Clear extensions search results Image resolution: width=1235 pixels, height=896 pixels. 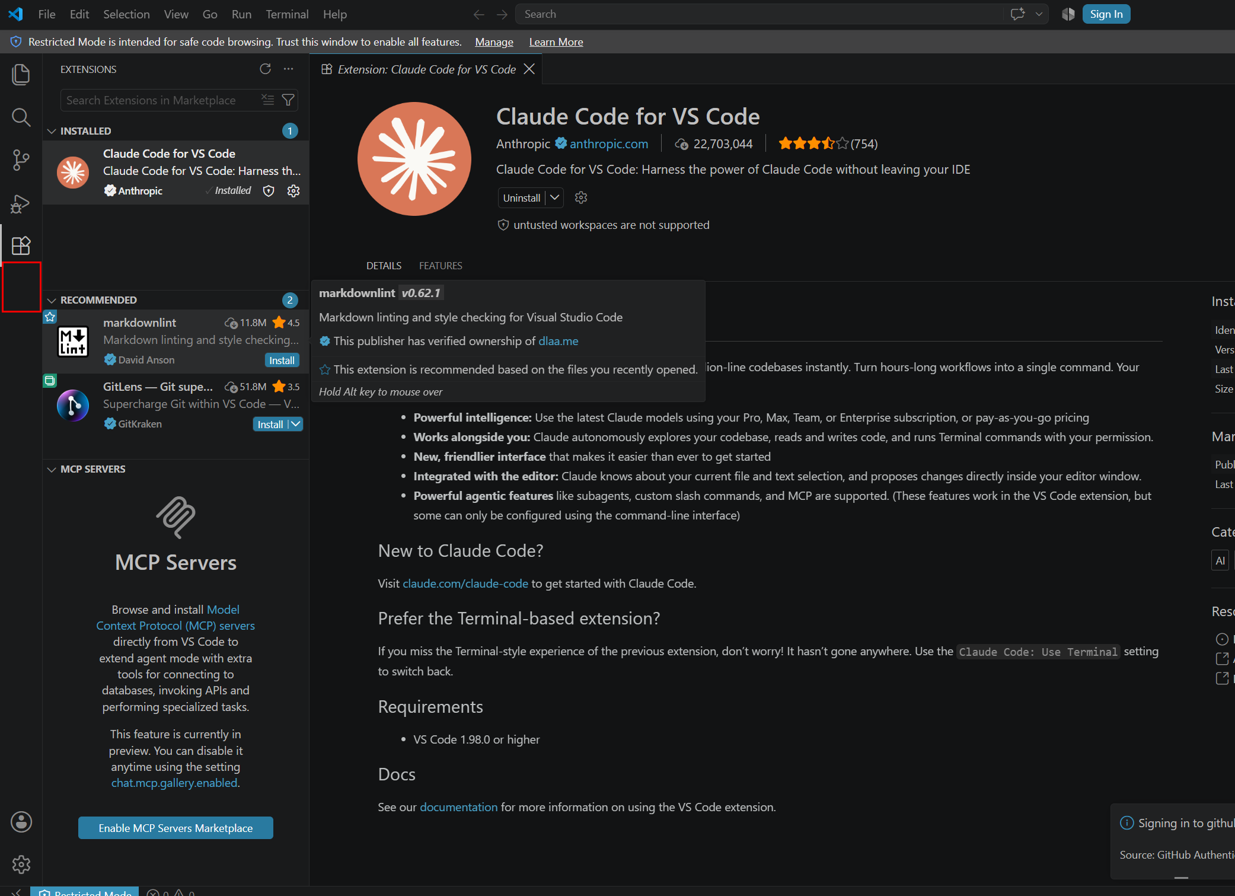[268, 100]
